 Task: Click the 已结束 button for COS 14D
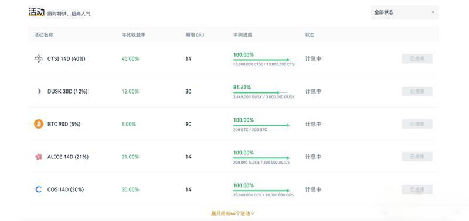click(417, 189)
